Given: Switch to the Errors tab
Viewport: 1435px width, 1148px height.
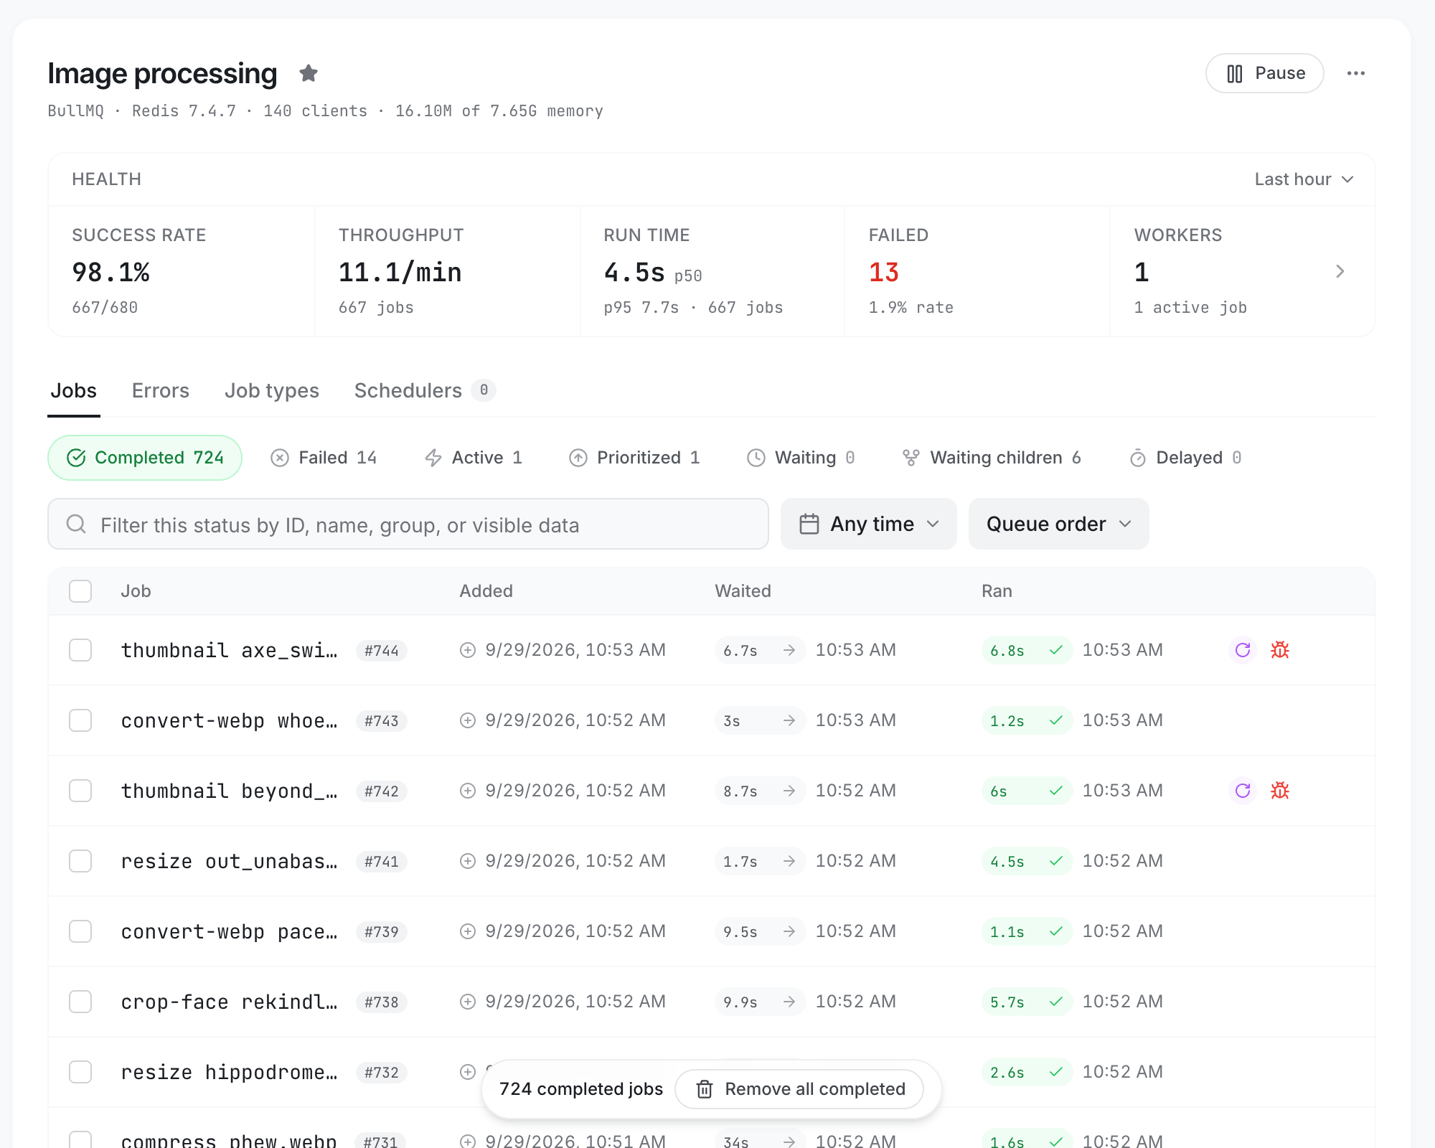Looking at the screenshot, I should click(x=161, y=390).
